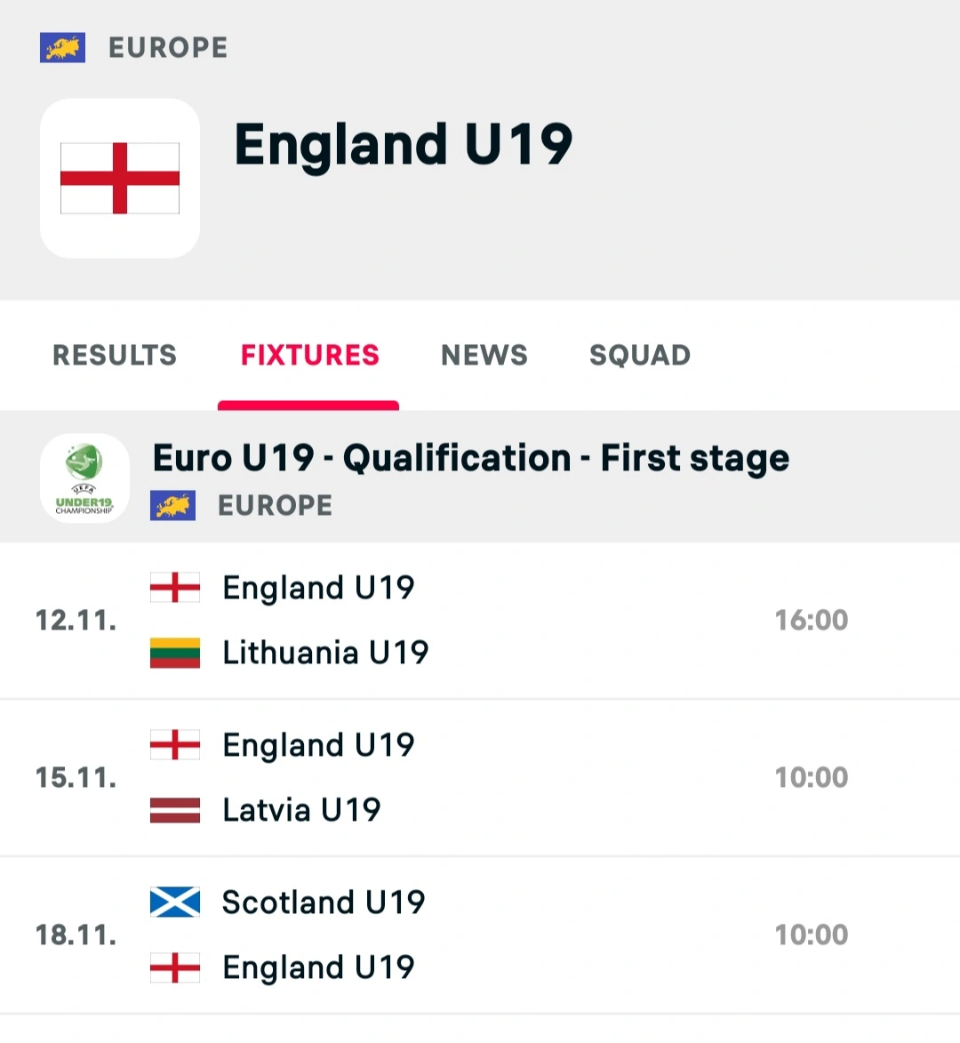
Task: Open the News tab
Action: [x=484, y=356]
